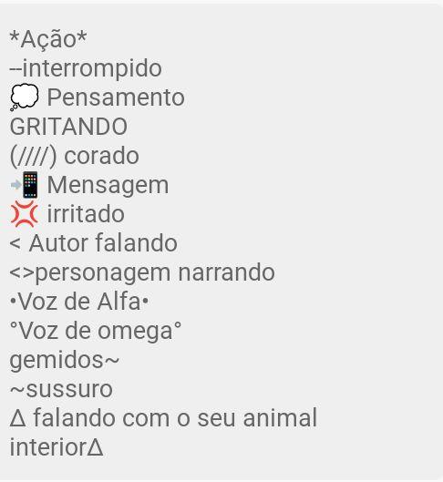Select the word Pensamento
Viewport: 443px width, 482px height.
click(x=116, y=97)
